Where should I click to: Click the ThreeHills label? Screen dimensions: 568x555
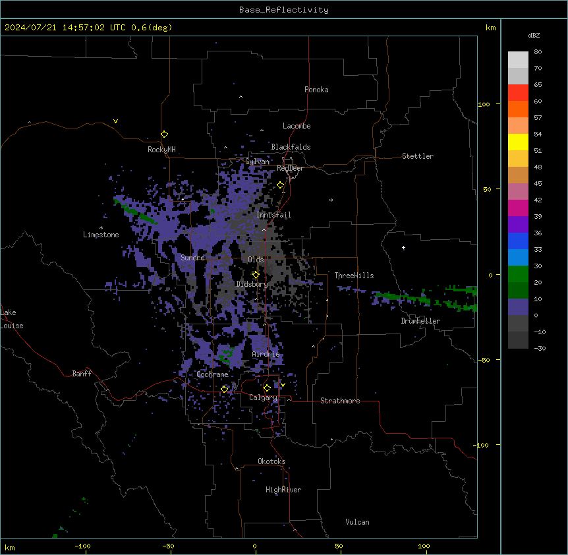click(x=354, y=276)
